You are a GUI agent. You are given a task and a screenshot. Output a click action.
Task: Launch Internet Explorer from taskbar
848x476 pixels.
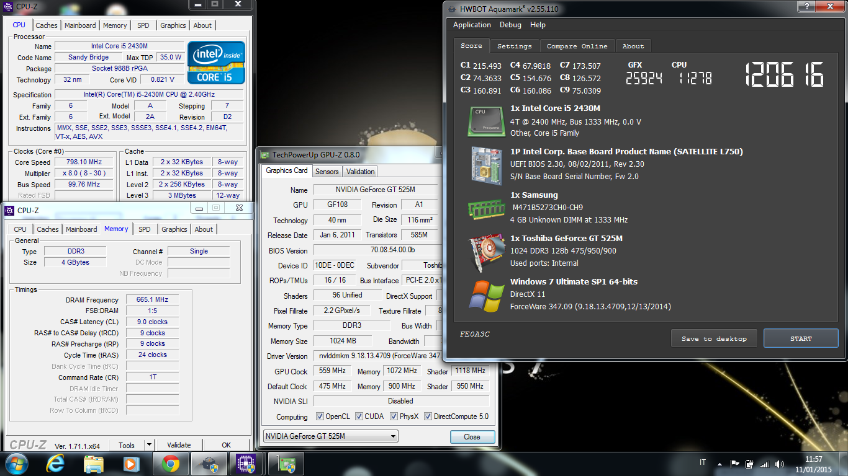click(55, 464)
